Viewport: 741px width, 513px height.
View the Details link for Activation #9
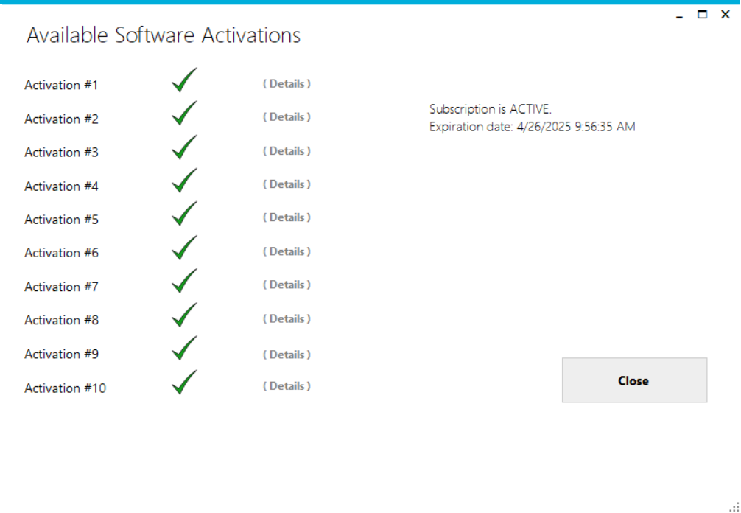tap(287, 355)
